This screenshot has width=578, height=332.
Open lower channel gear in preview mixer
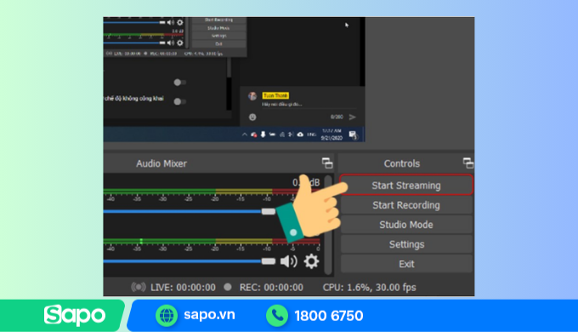pyautogui.click(x=180, y=43)
